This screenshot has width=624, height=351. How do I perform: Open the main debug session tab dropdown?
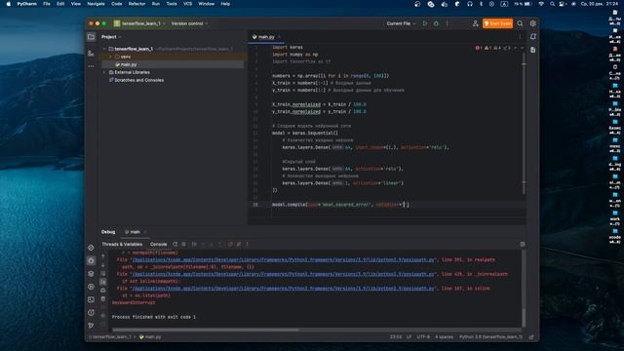136,232
